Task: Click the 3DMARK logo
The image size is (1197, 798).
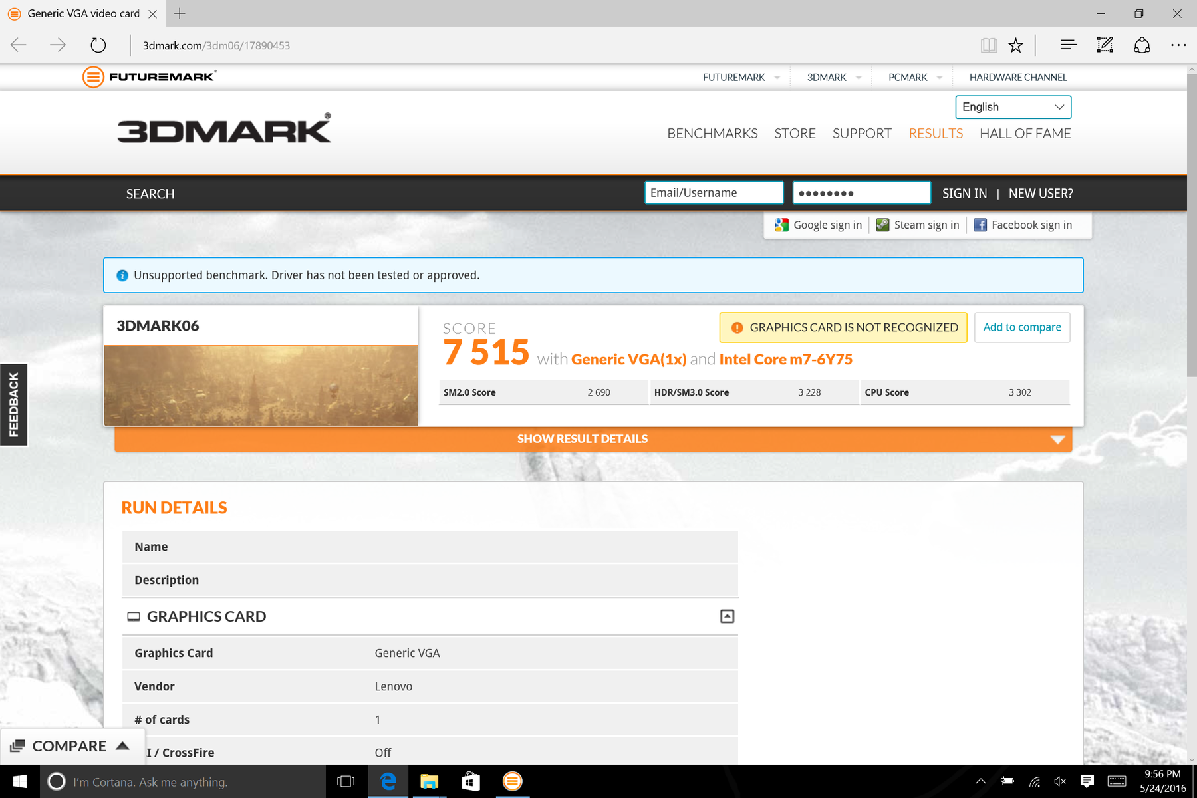Action: coord(224,128)
